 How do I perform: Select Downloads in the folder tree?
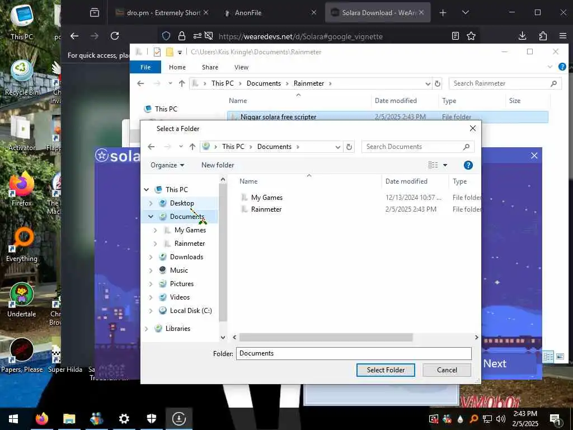pos(186,256)
